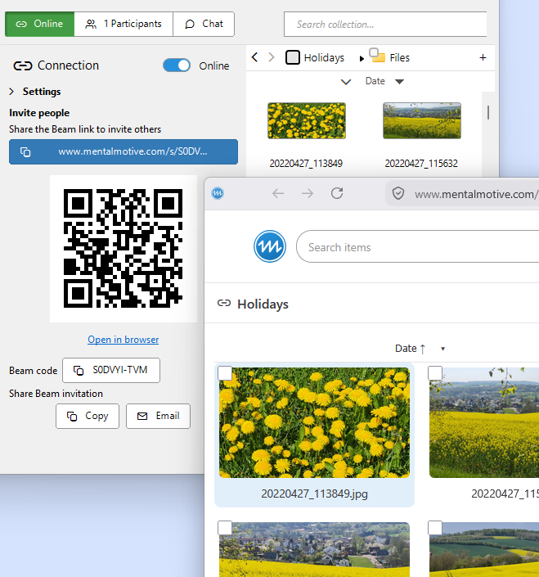Navigate back with left chevron near Holidays

pos(254,57)
